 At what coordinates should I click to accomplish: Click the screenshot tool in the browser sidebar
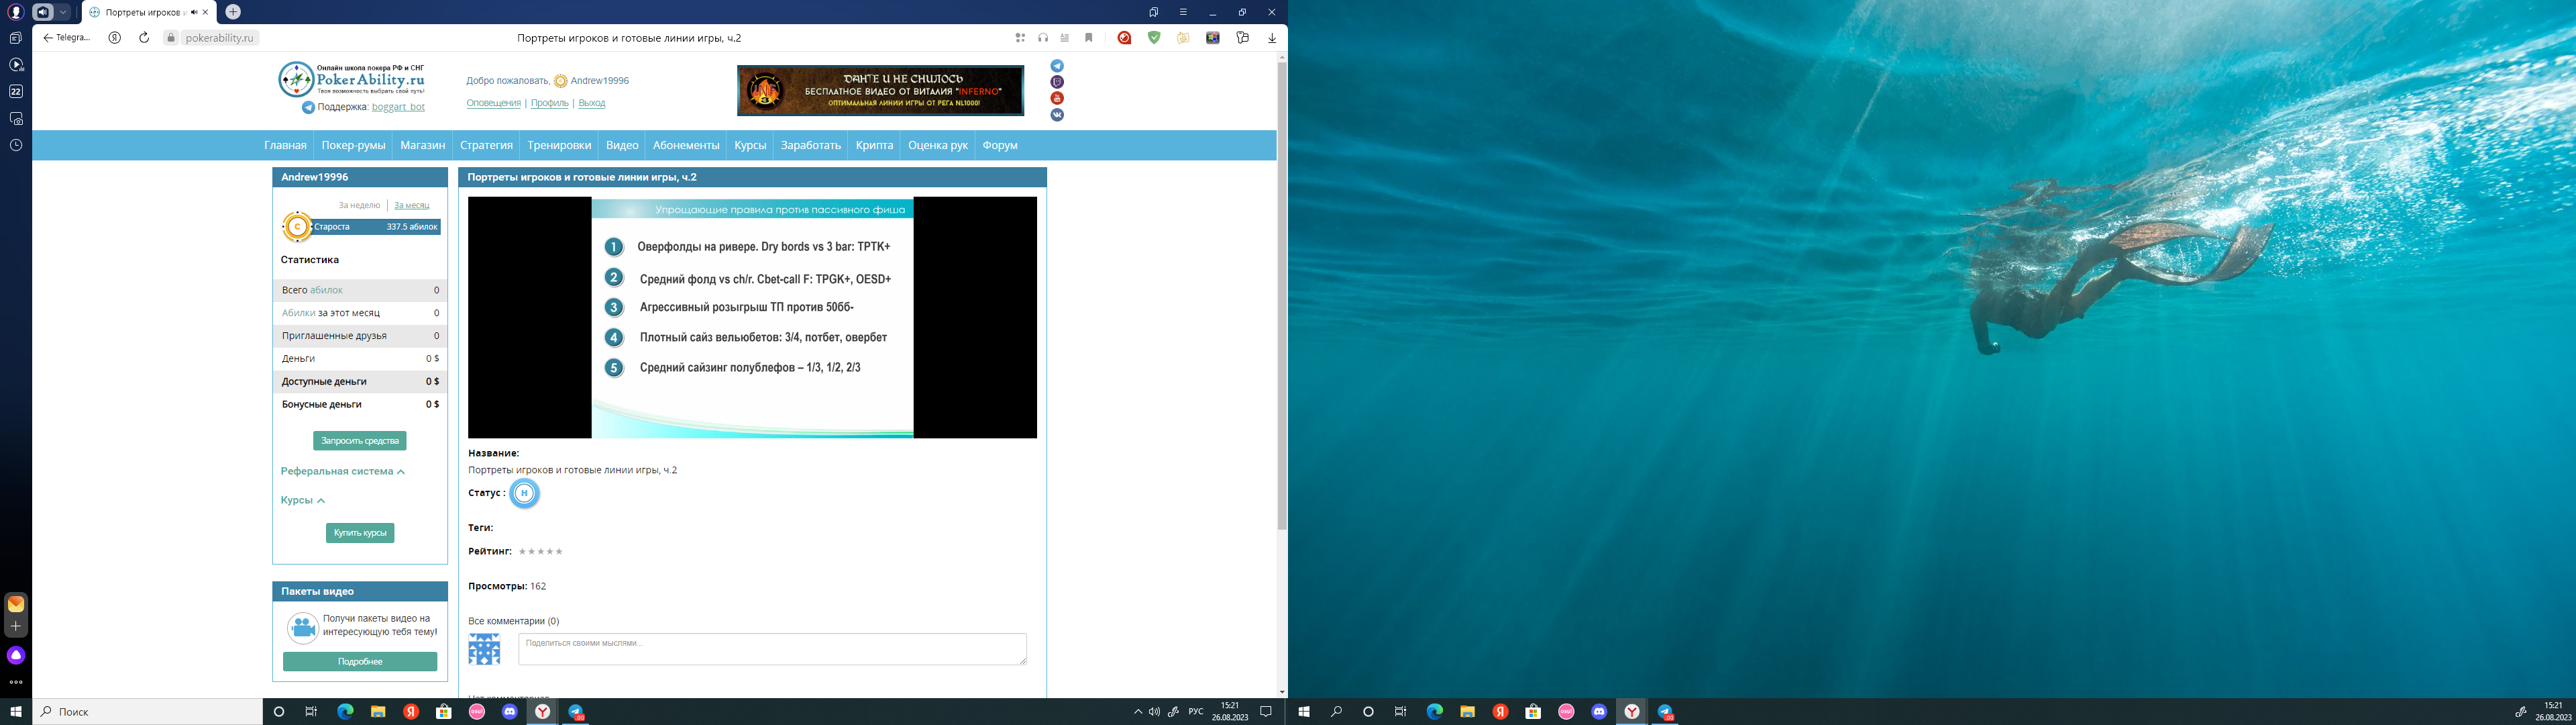16,118
